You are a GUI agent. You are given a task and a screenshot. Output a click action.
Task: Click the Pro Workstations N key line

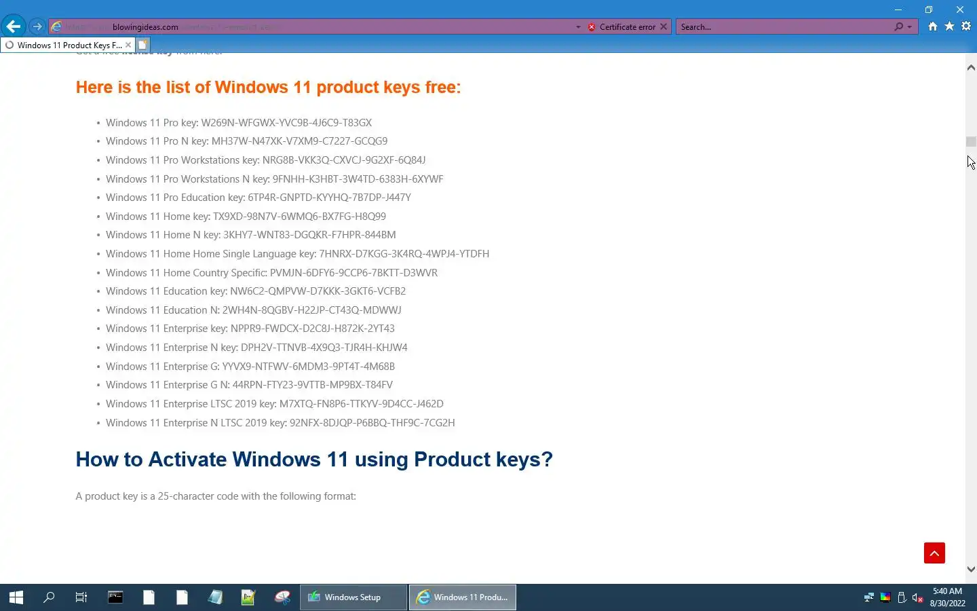point(275,179)
